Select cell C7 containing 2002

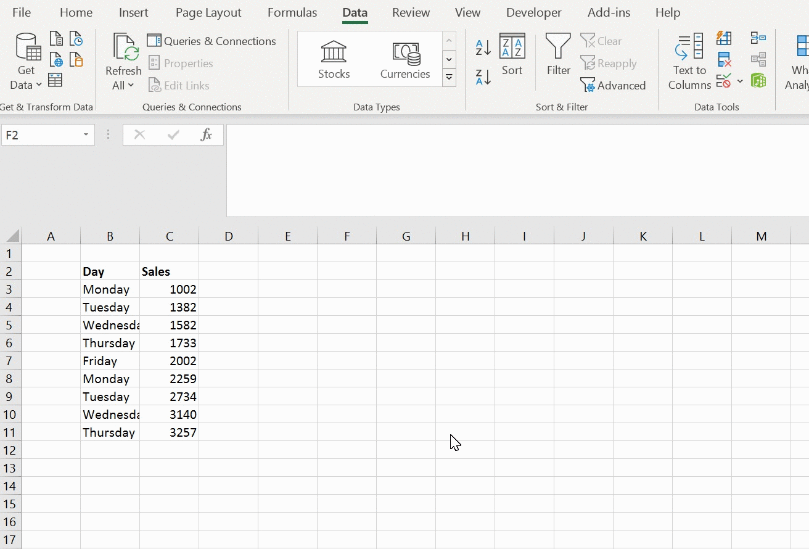(170, 361)
